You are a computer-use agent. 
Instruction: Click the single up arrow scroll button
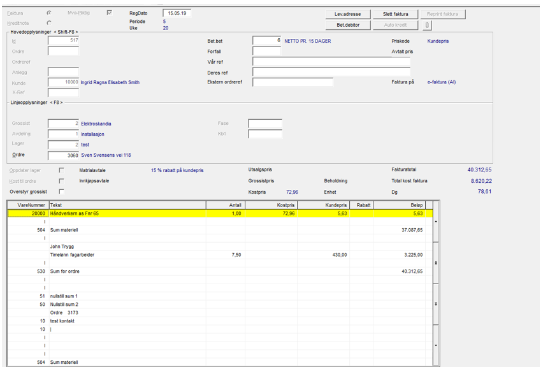click(436, 222)
